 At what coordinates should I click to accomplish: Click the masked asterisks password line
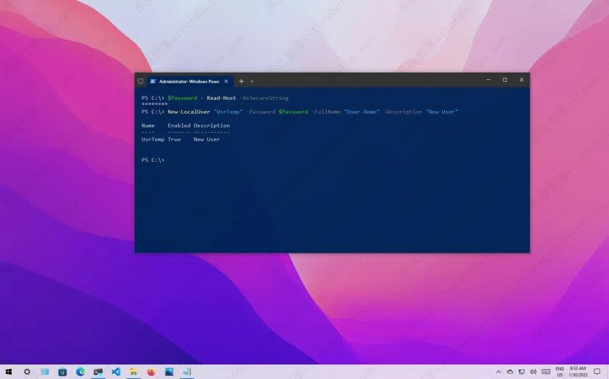(154, 104)
